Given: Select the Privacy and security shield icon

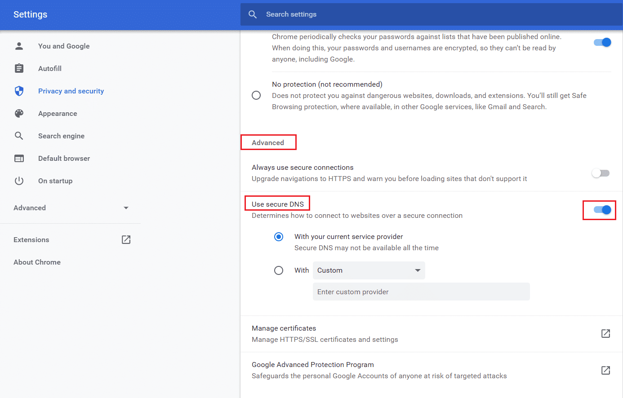Looking at the screenshot, I should pyautogui.click(x=19, y=91).
